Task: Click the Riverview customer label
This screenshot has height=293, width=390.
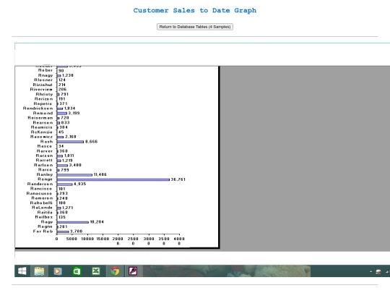Action: [41, 90]
